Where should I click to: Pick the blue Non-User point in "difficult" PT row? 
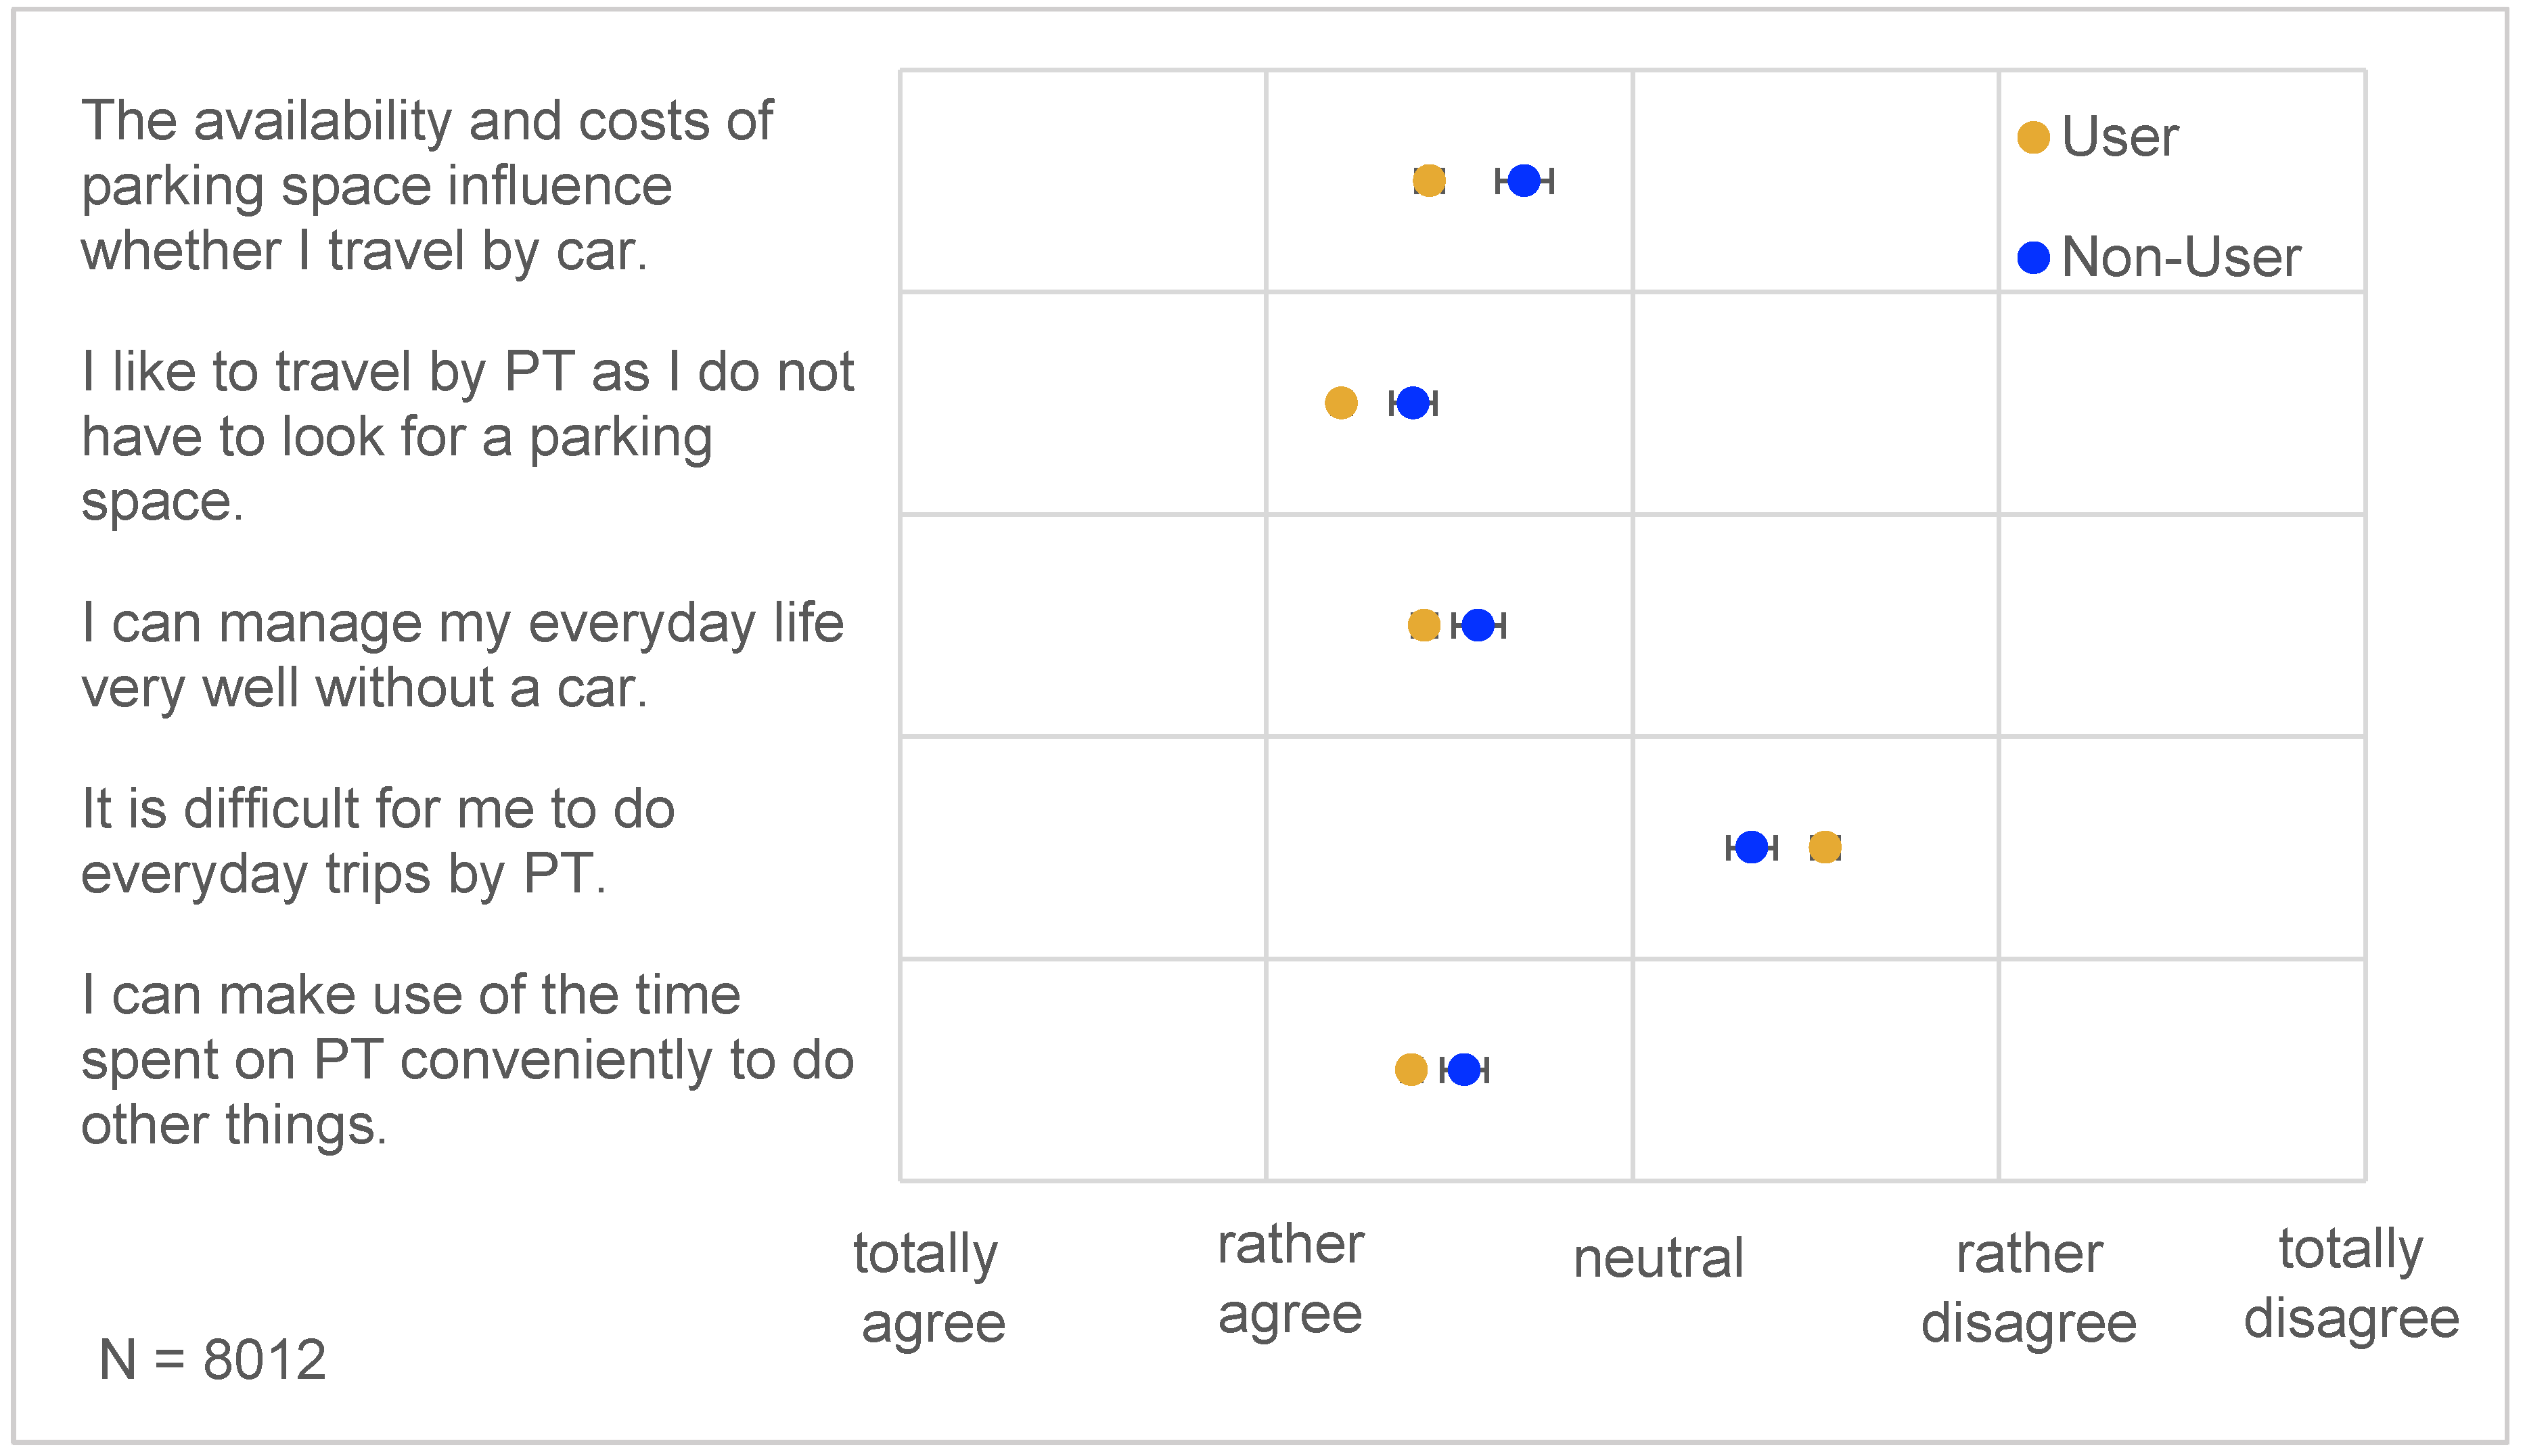click(x=1751, y=847)
